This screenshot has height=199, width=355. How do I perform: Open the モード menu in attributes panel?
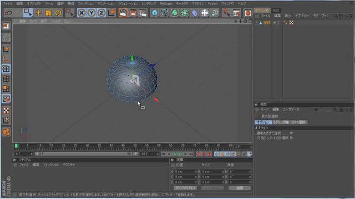tap(264, 109)
